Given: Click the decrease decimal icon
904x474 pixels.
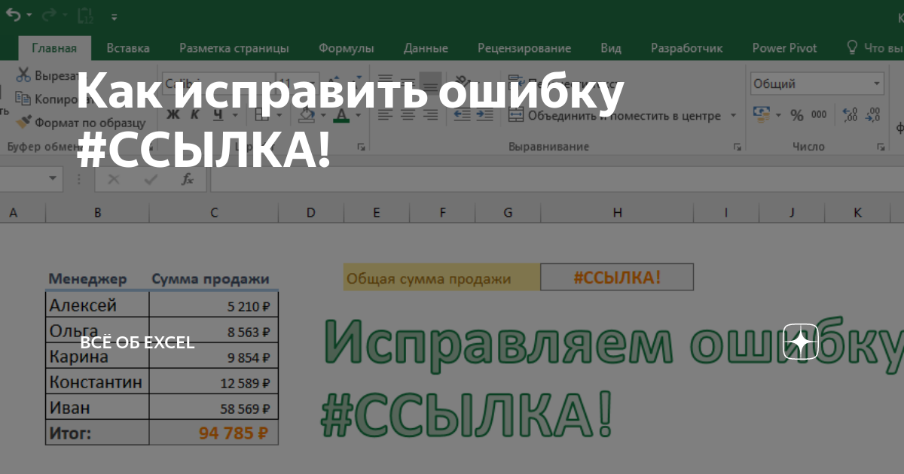Looking at the screenshot, I should pyautogui.click(x=873, y=115).
